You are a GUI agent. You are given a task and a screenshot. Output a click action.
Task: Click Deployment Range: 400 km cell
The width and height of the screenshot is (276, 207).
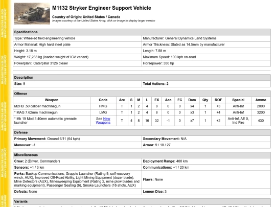point(206,161)
